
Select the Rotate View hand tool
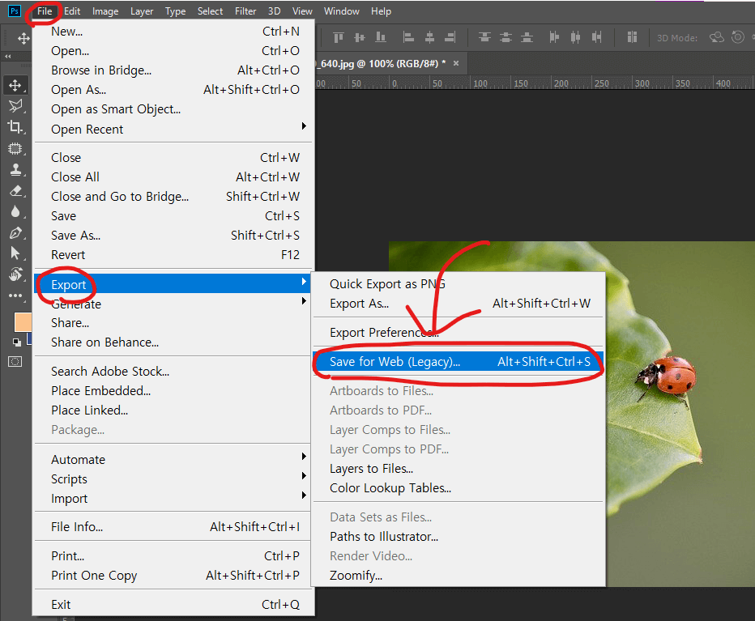(15, 275)
